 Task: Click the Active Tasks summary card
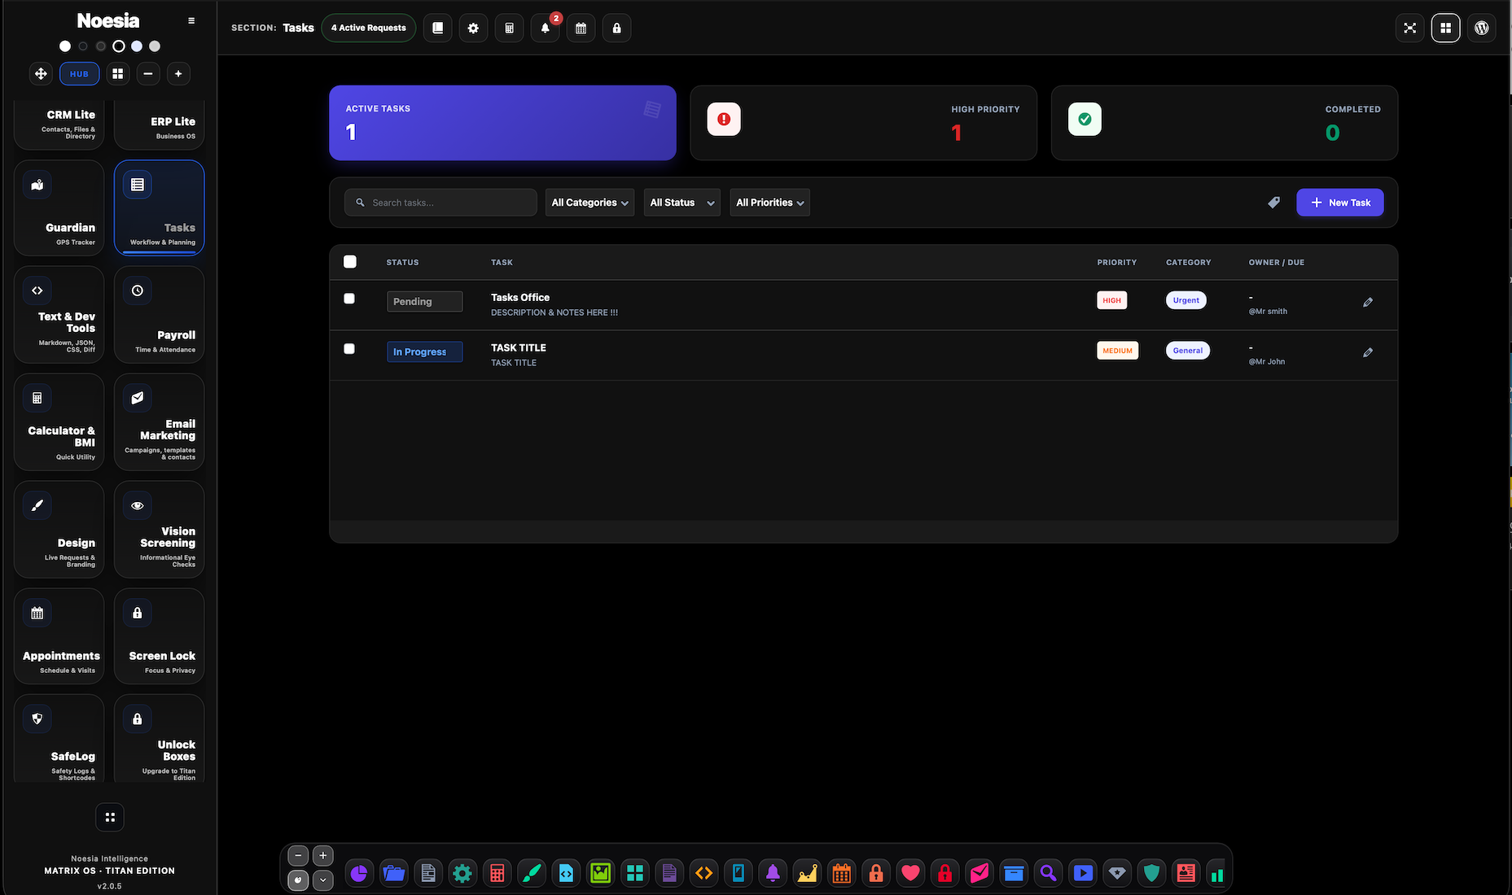(x=502, y=123)
